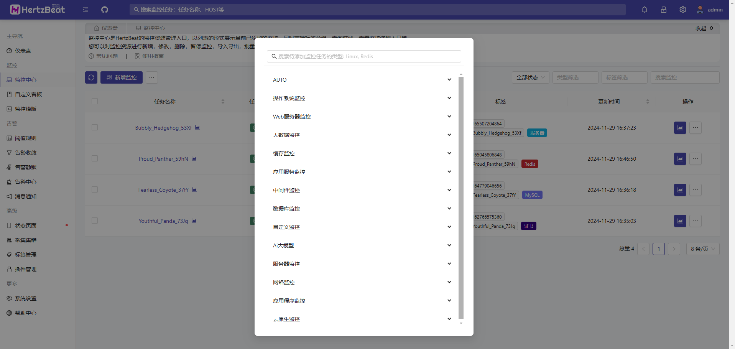
Task: Open the GitHub repository icon in top bar
Action: (x=104, y=10)
